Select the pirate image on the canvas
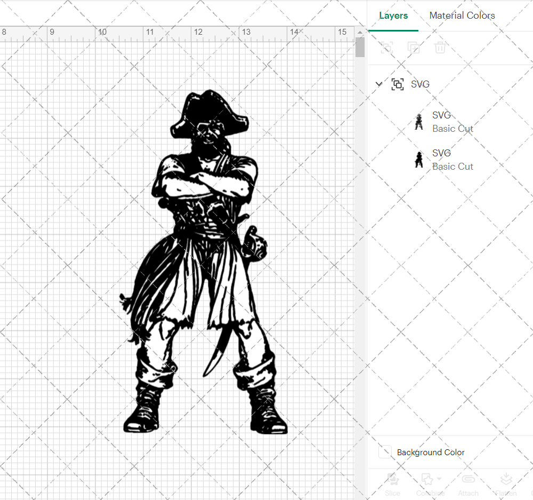The width and height of the screenshot is (533, 500). pyautogui.click(x=204, y=261)
